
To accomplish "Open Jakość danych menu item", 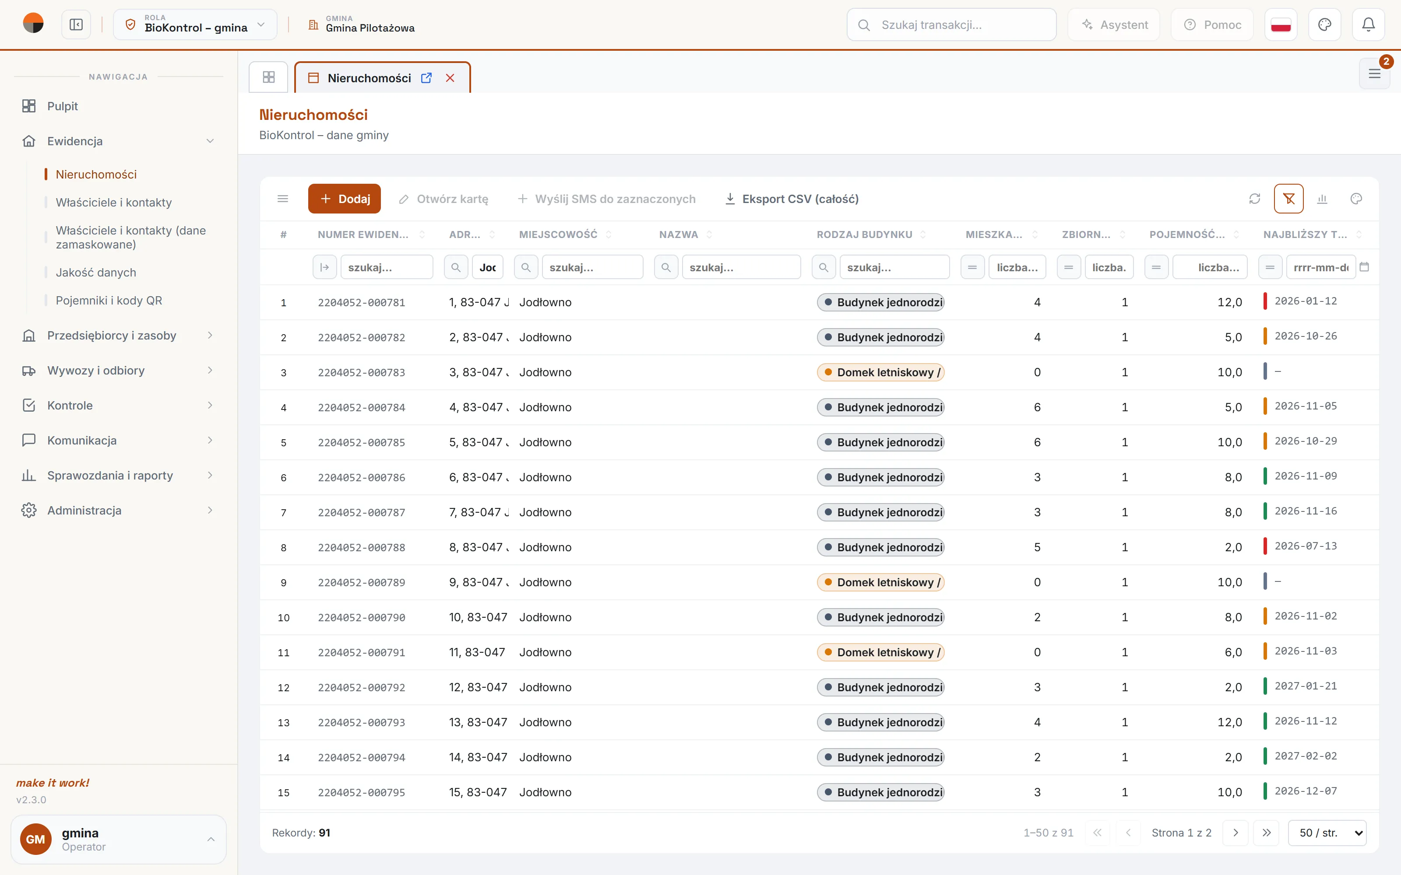I will tap(96, 273).
